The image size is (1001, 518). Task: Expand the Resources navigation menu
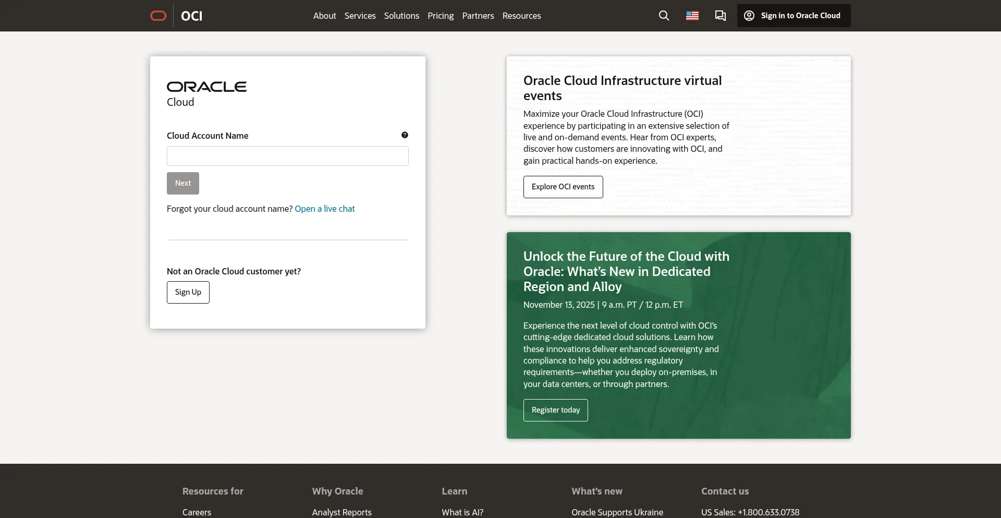[521, 16]
